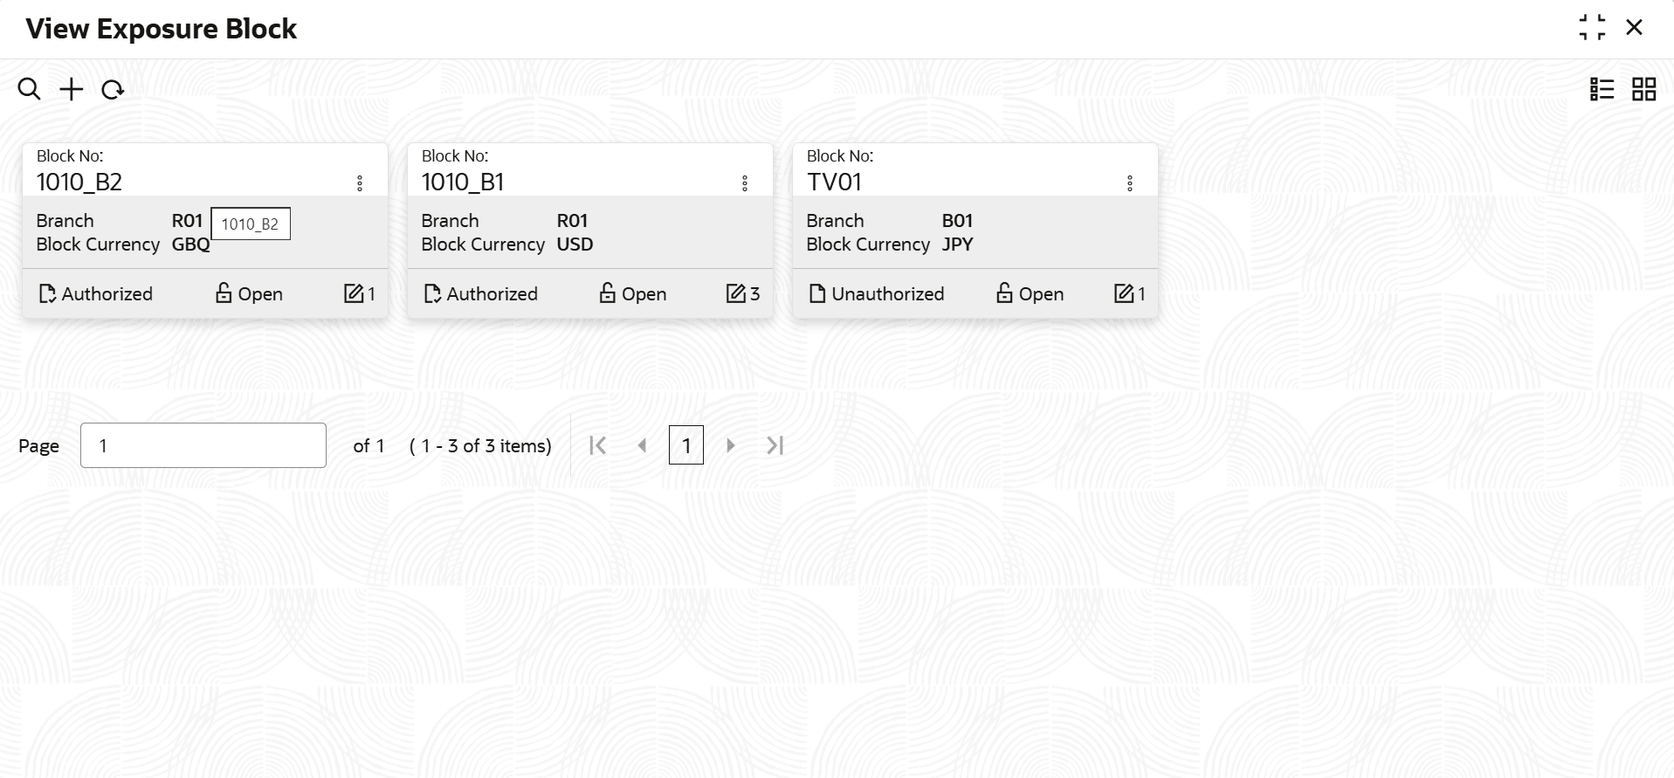Screen dimensions: 1674x778
Task: Click the search magnifier icon
Action: (29, 89)
